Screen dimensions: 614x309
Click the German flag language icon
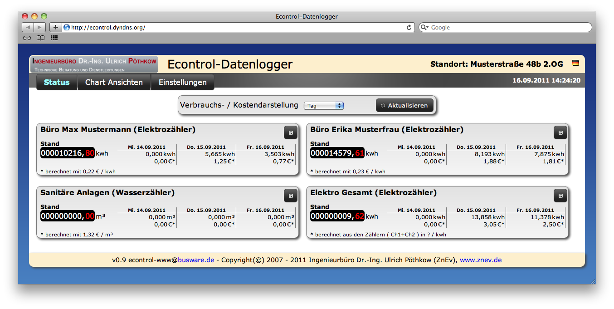(575, 63)
